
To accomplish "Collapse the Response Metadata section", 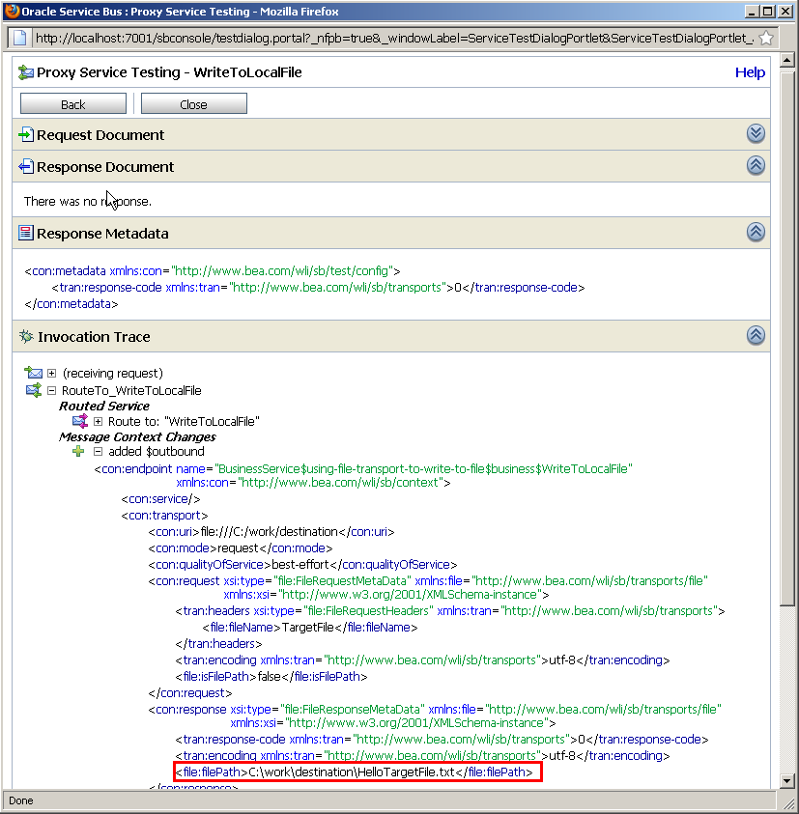I will [x=756, y=232].
